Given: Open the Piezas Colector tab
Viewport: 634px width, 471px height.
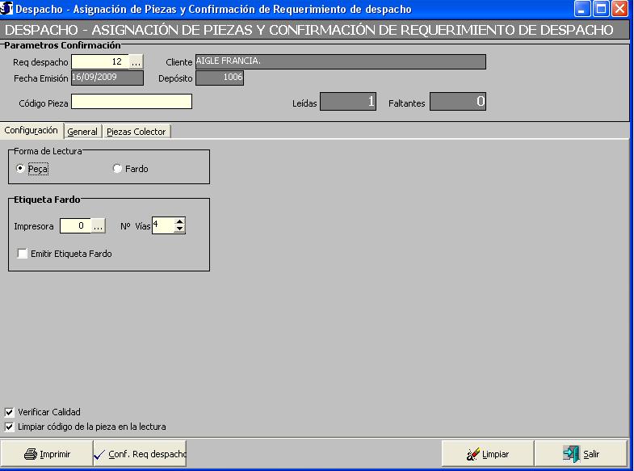Looking at the screenshot, I should tap(136, 132).
